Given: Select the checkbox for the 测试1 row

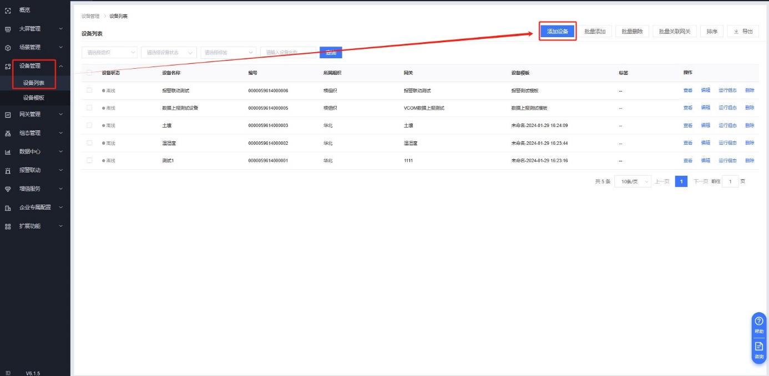Looking at the screenshot, I should click(x=89, y=160).
